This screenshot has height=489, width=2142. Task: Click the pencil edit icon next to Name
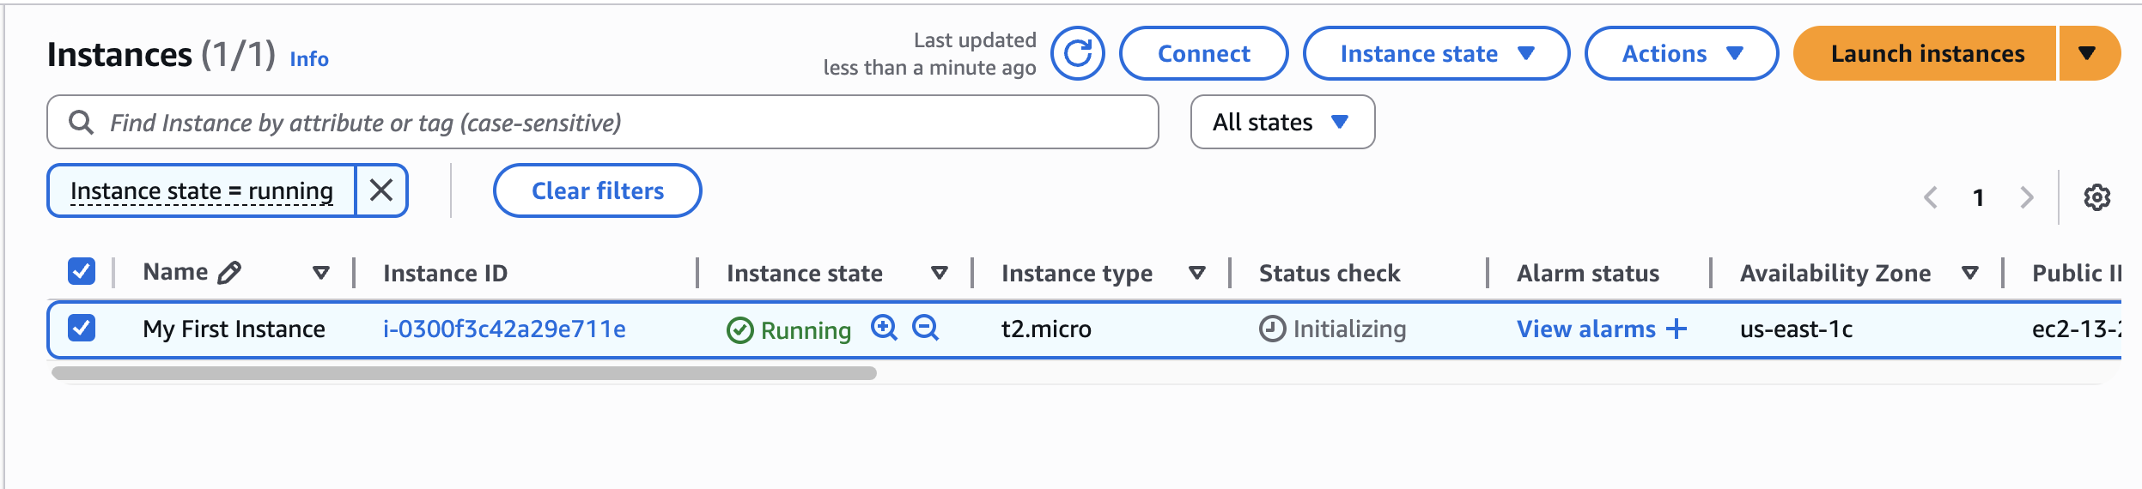[229, 273]
